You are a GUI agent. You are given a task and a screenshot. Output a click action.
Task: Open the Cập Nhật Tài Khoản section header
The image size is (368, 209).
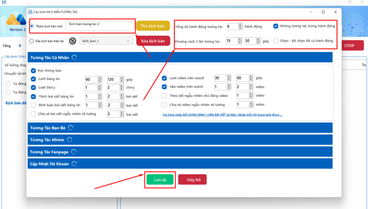pyautogui.click(x=180, y=164)
